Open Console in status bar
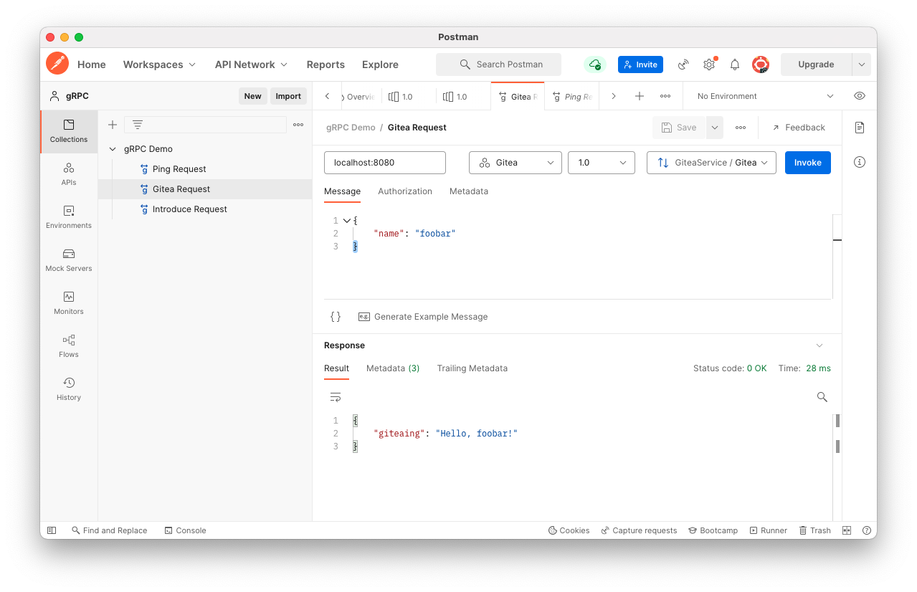The width and height of the screenshot is (917, 592). coord(185,530)
